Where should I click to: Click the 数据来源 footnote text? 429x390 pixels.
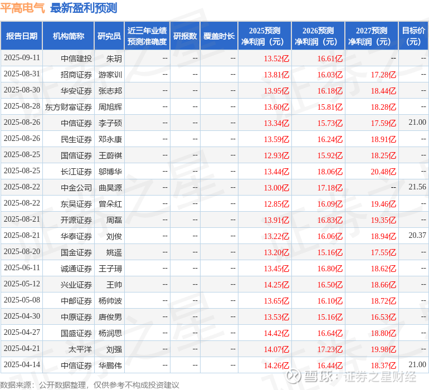[90, 385]
